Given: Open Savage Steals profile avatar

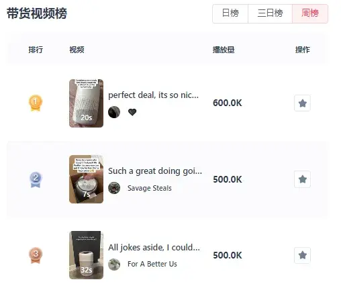Looking at the screenshot, I should point(114,188).
